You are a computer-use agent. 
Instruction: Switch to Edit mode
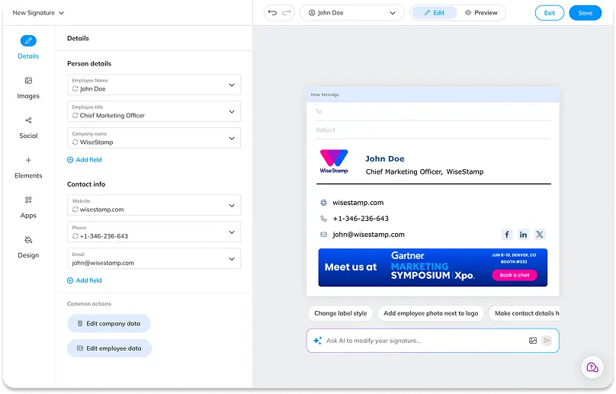point(434,12)
